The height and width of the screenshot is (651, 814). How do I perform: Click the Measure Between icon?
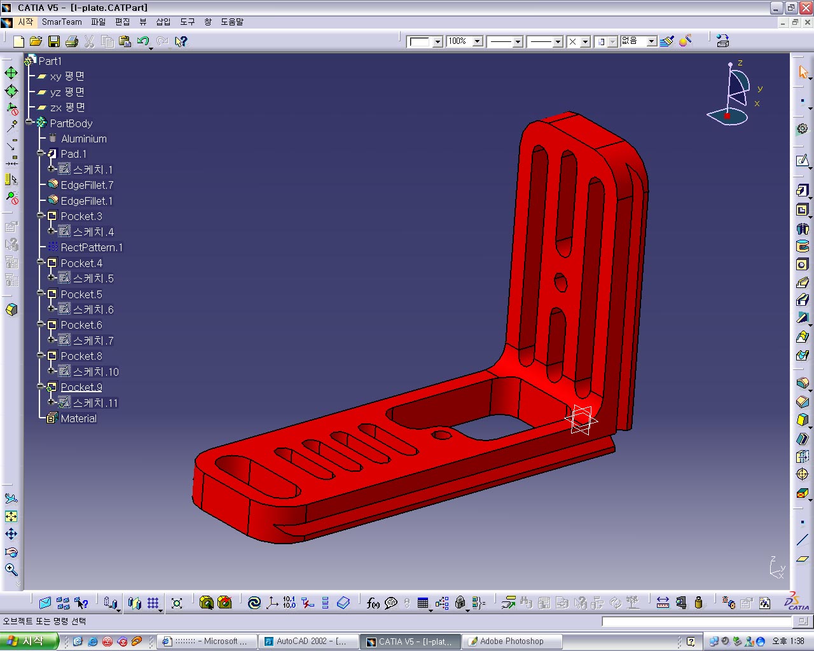663,603
